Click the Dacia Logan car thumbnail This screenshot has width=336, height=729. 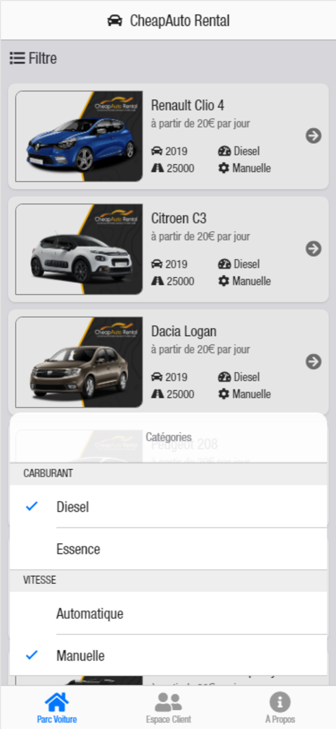(x=79, y=362)
